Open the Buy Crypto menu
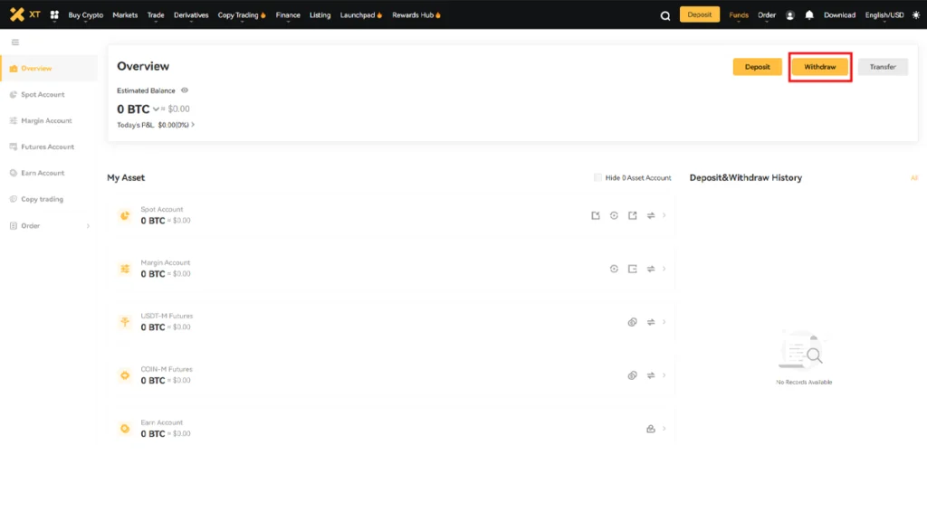This screenshot has height=521, width=927. click(86, 15)
